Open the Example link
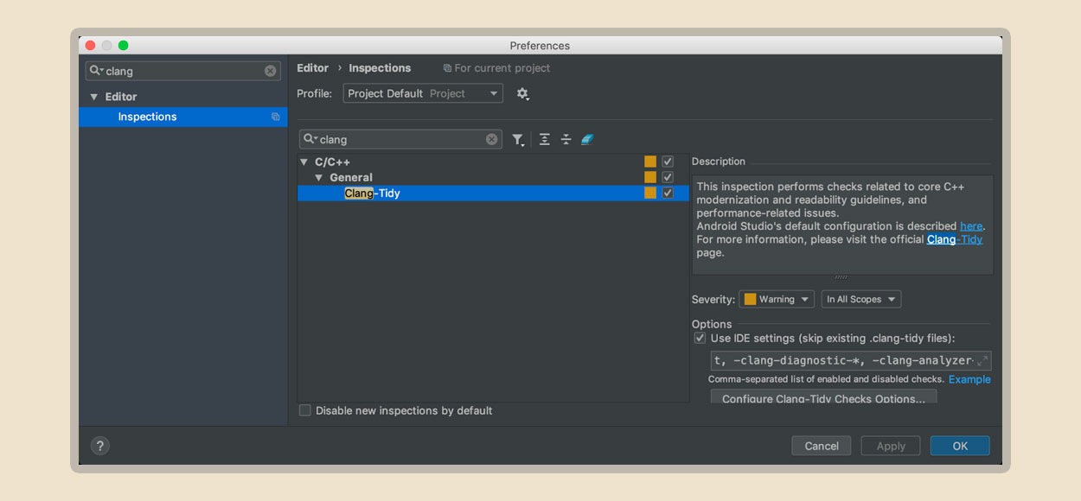 (x=969, y=379)
